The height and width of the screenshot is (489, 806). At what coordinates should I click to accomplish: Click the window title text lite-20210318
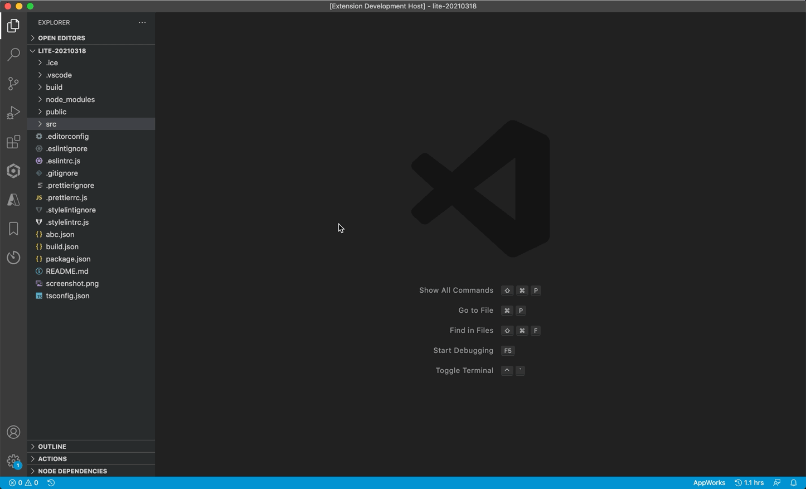(455, 6)
